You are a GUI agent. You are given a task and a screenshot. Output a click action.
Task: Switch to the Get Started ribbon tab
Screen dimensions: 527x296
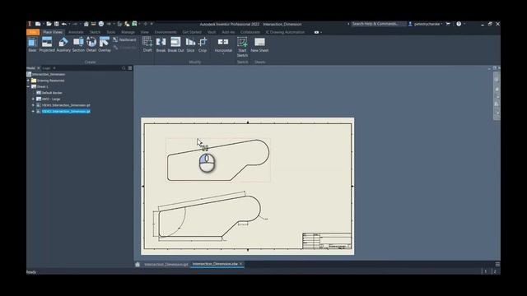click(192, 32)
